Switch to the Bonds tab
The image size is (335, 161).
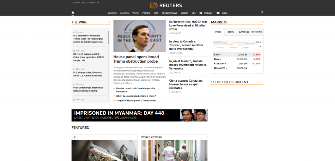231,32
